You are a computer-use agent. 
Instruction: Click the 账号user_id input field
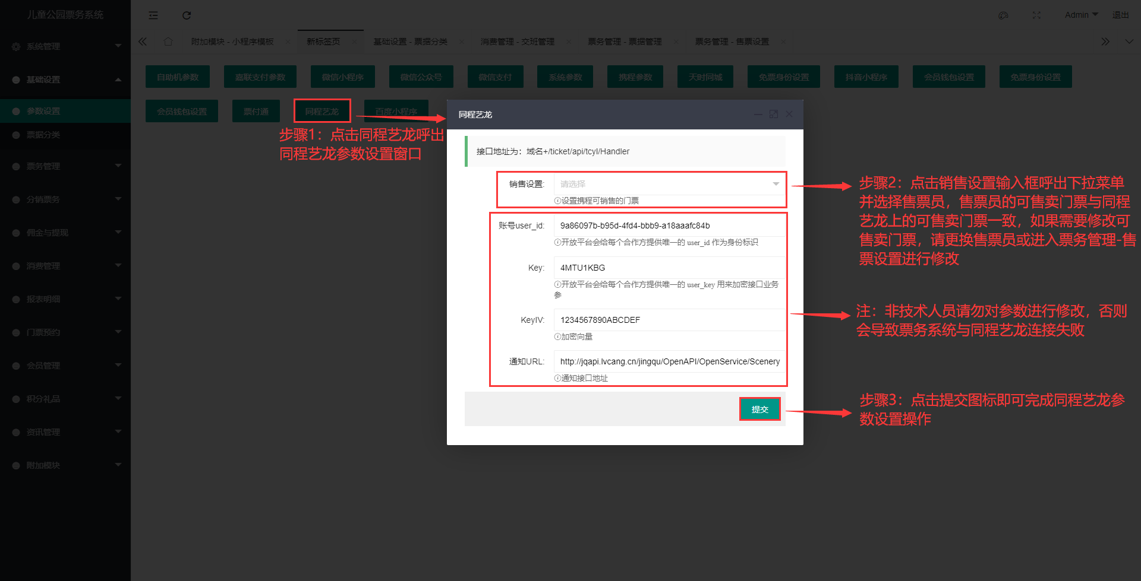[669, 226]
